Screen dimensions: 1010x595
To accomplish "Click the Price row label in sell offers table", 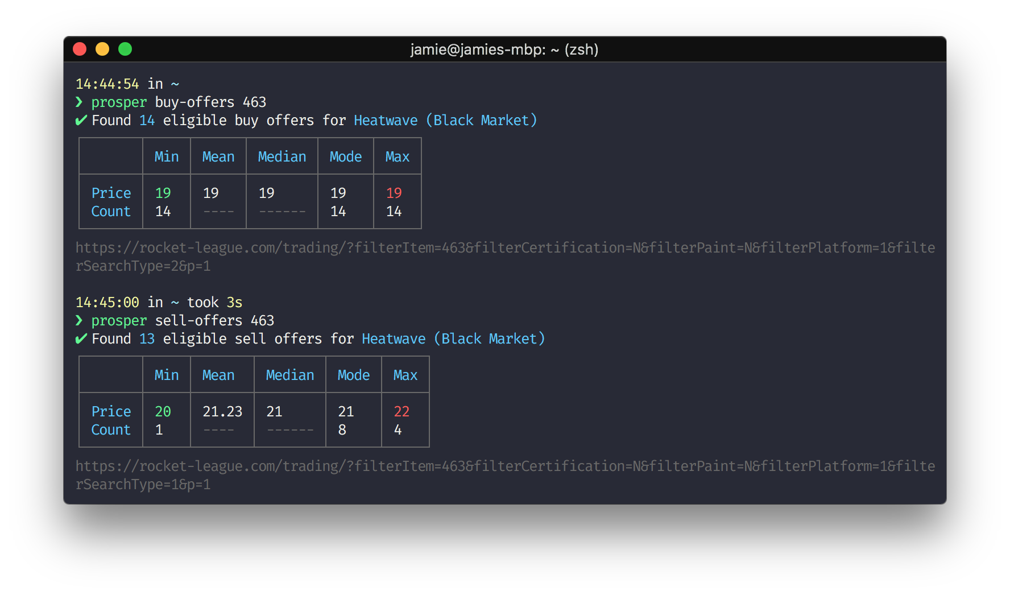I will click(x=111, y=411).
